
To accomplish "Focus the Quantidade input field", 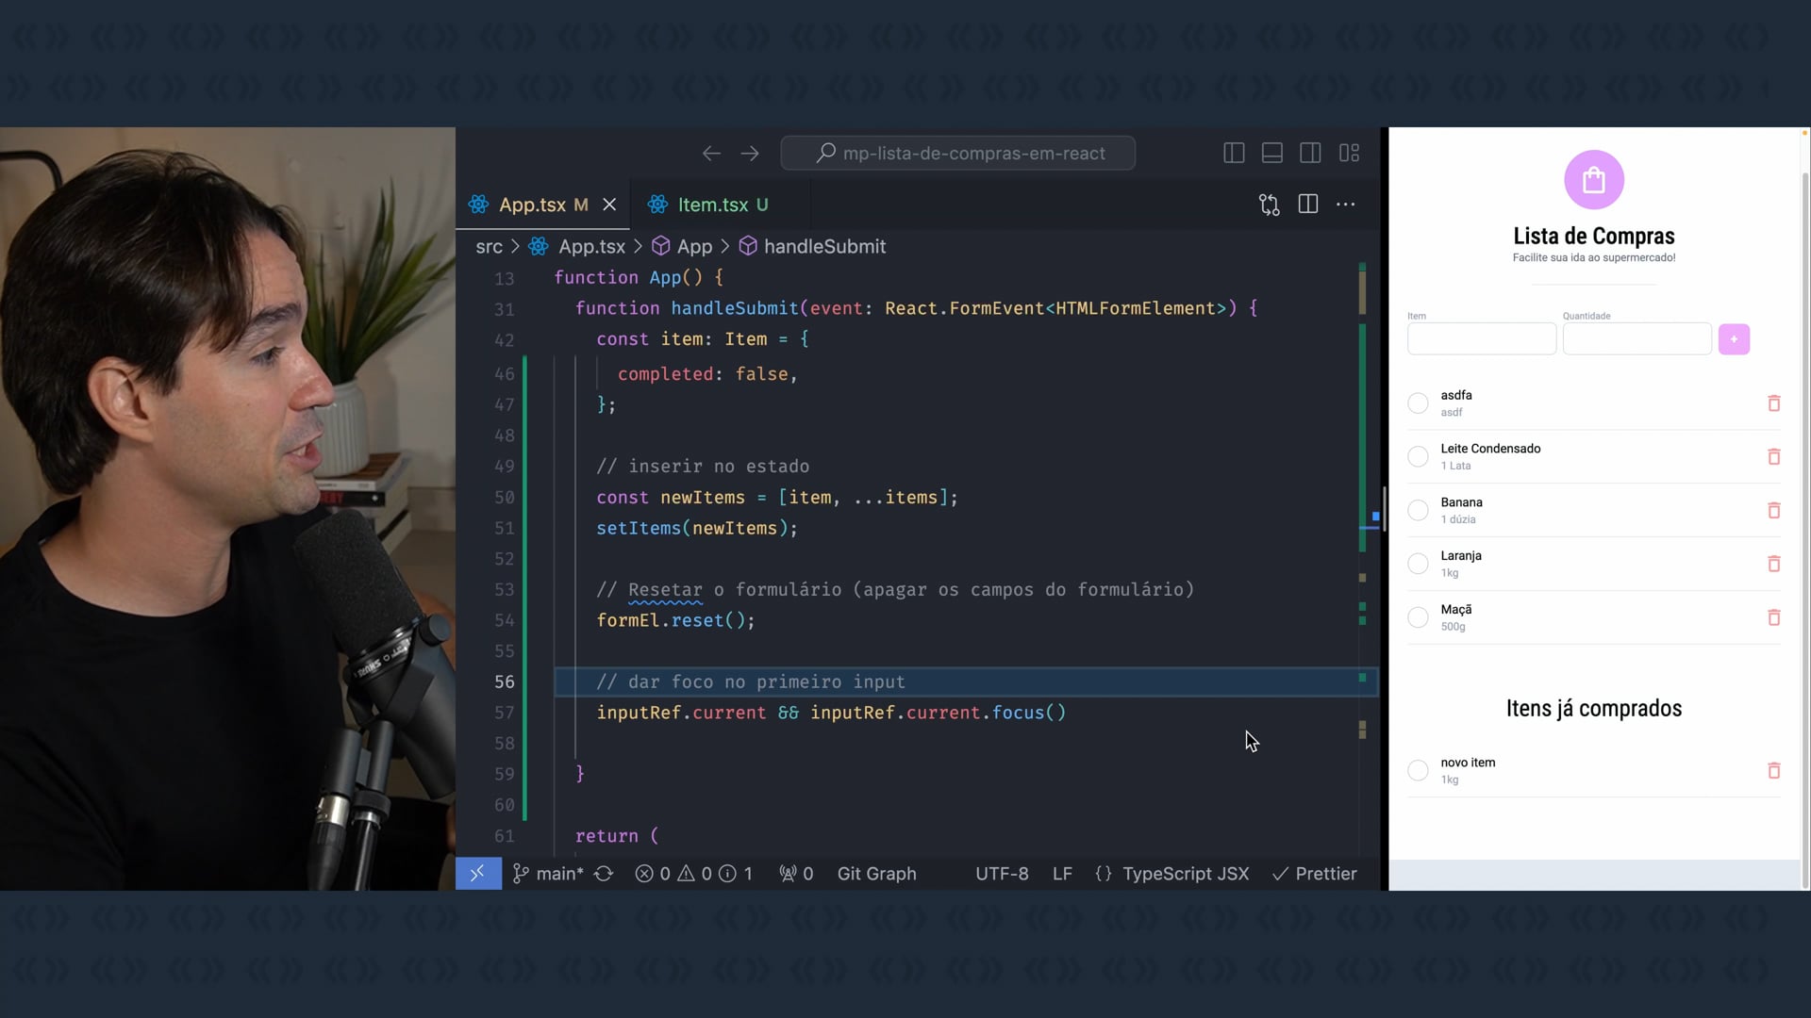I will tap(1637, 339).
